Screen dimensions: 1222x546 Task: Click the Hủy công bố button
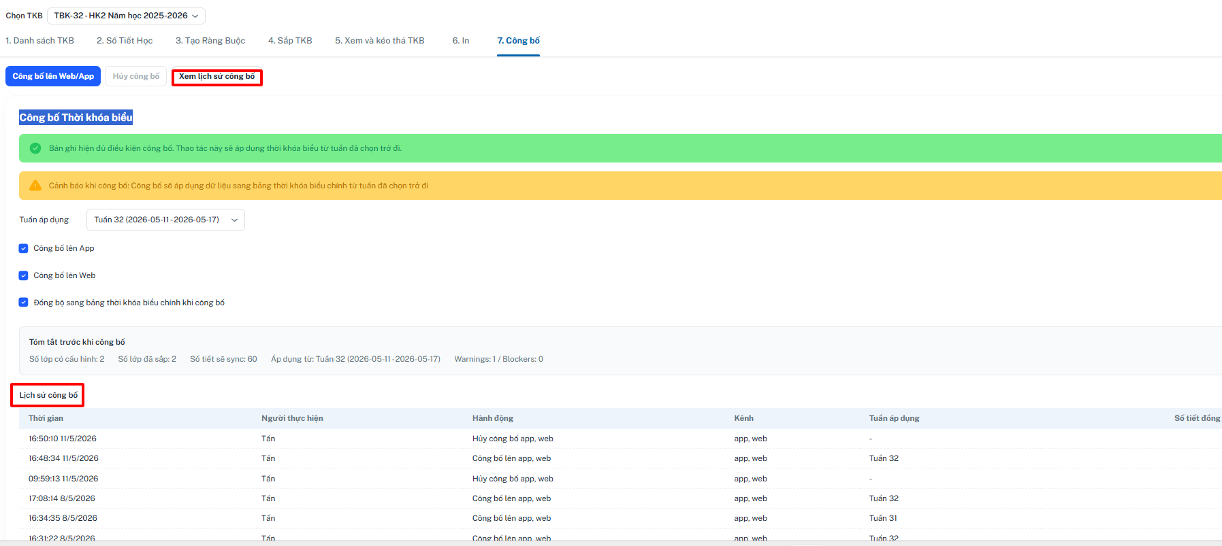[x=136, y=76]
